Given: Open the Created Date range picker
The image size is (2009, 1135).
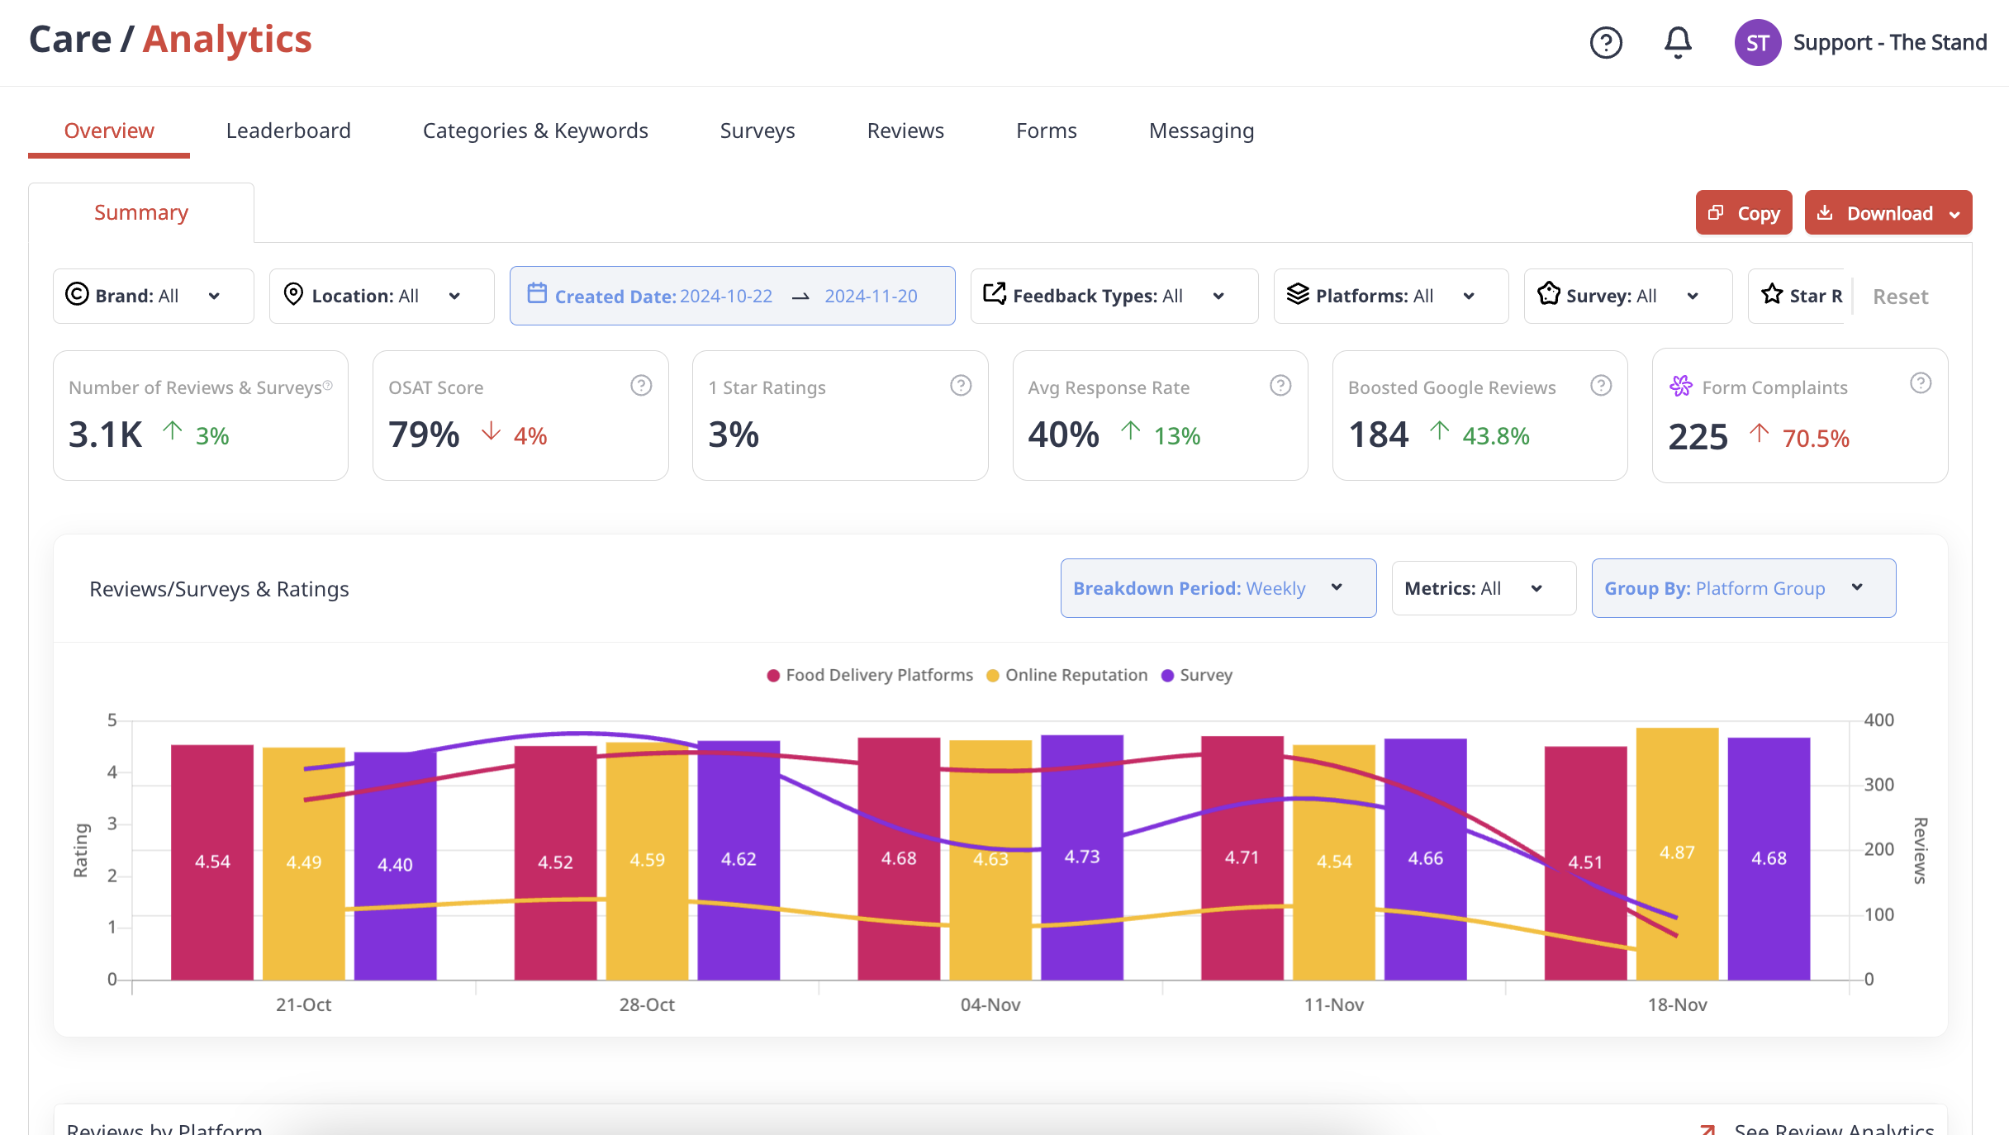Looking at the screenshot, I should pos(733,296).
